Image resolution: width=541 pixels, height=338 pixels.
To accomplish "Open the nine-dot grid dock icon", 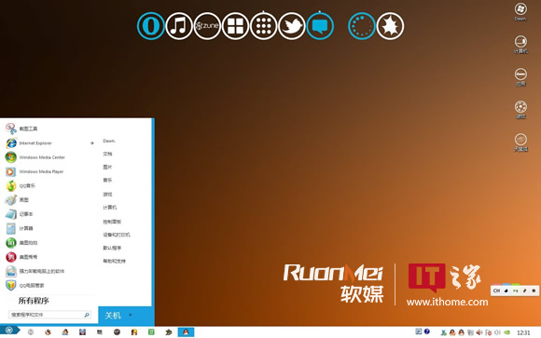I will pyautogui.click(x=264, y=26).
